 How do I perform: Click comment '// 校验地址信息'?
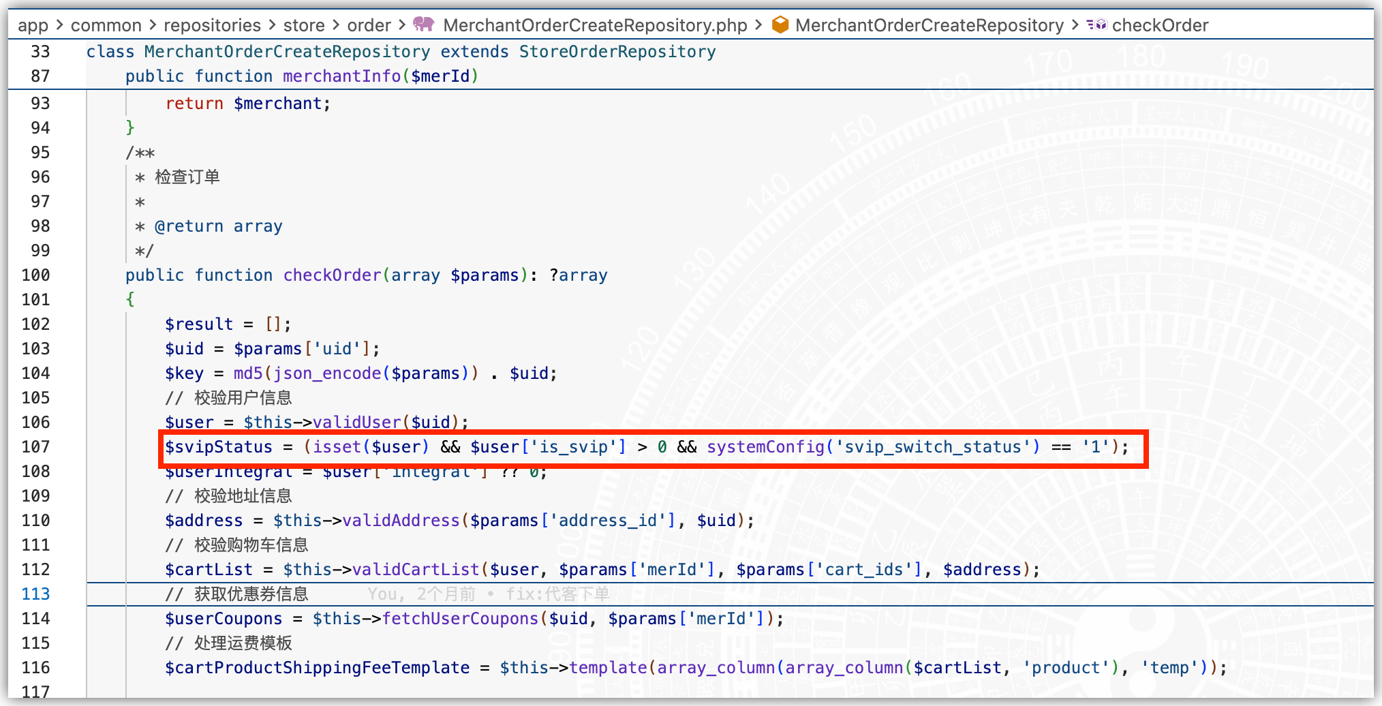(228, 496)
